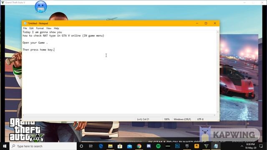
Task: Click the 'Type here to search' box
Action: (x=43, y=146)
